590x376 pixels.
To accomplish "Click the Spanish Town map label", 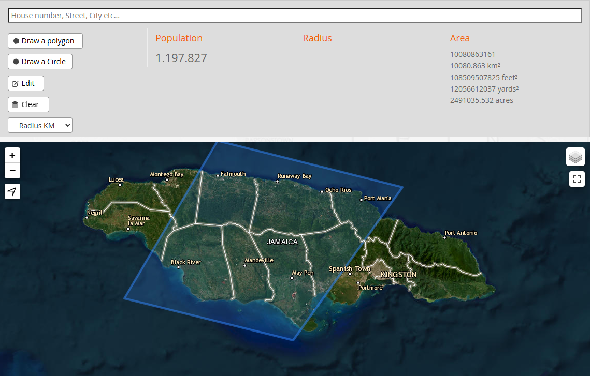I will tap(350, 268).
